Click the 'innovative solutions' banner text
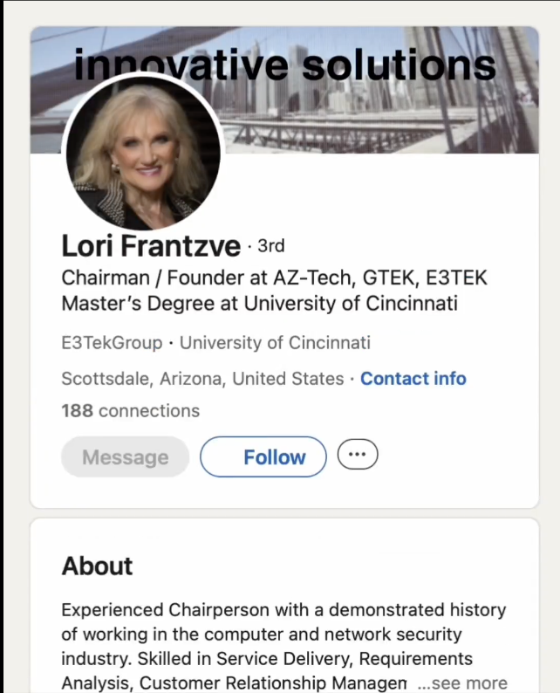 (x=284, y=64)
